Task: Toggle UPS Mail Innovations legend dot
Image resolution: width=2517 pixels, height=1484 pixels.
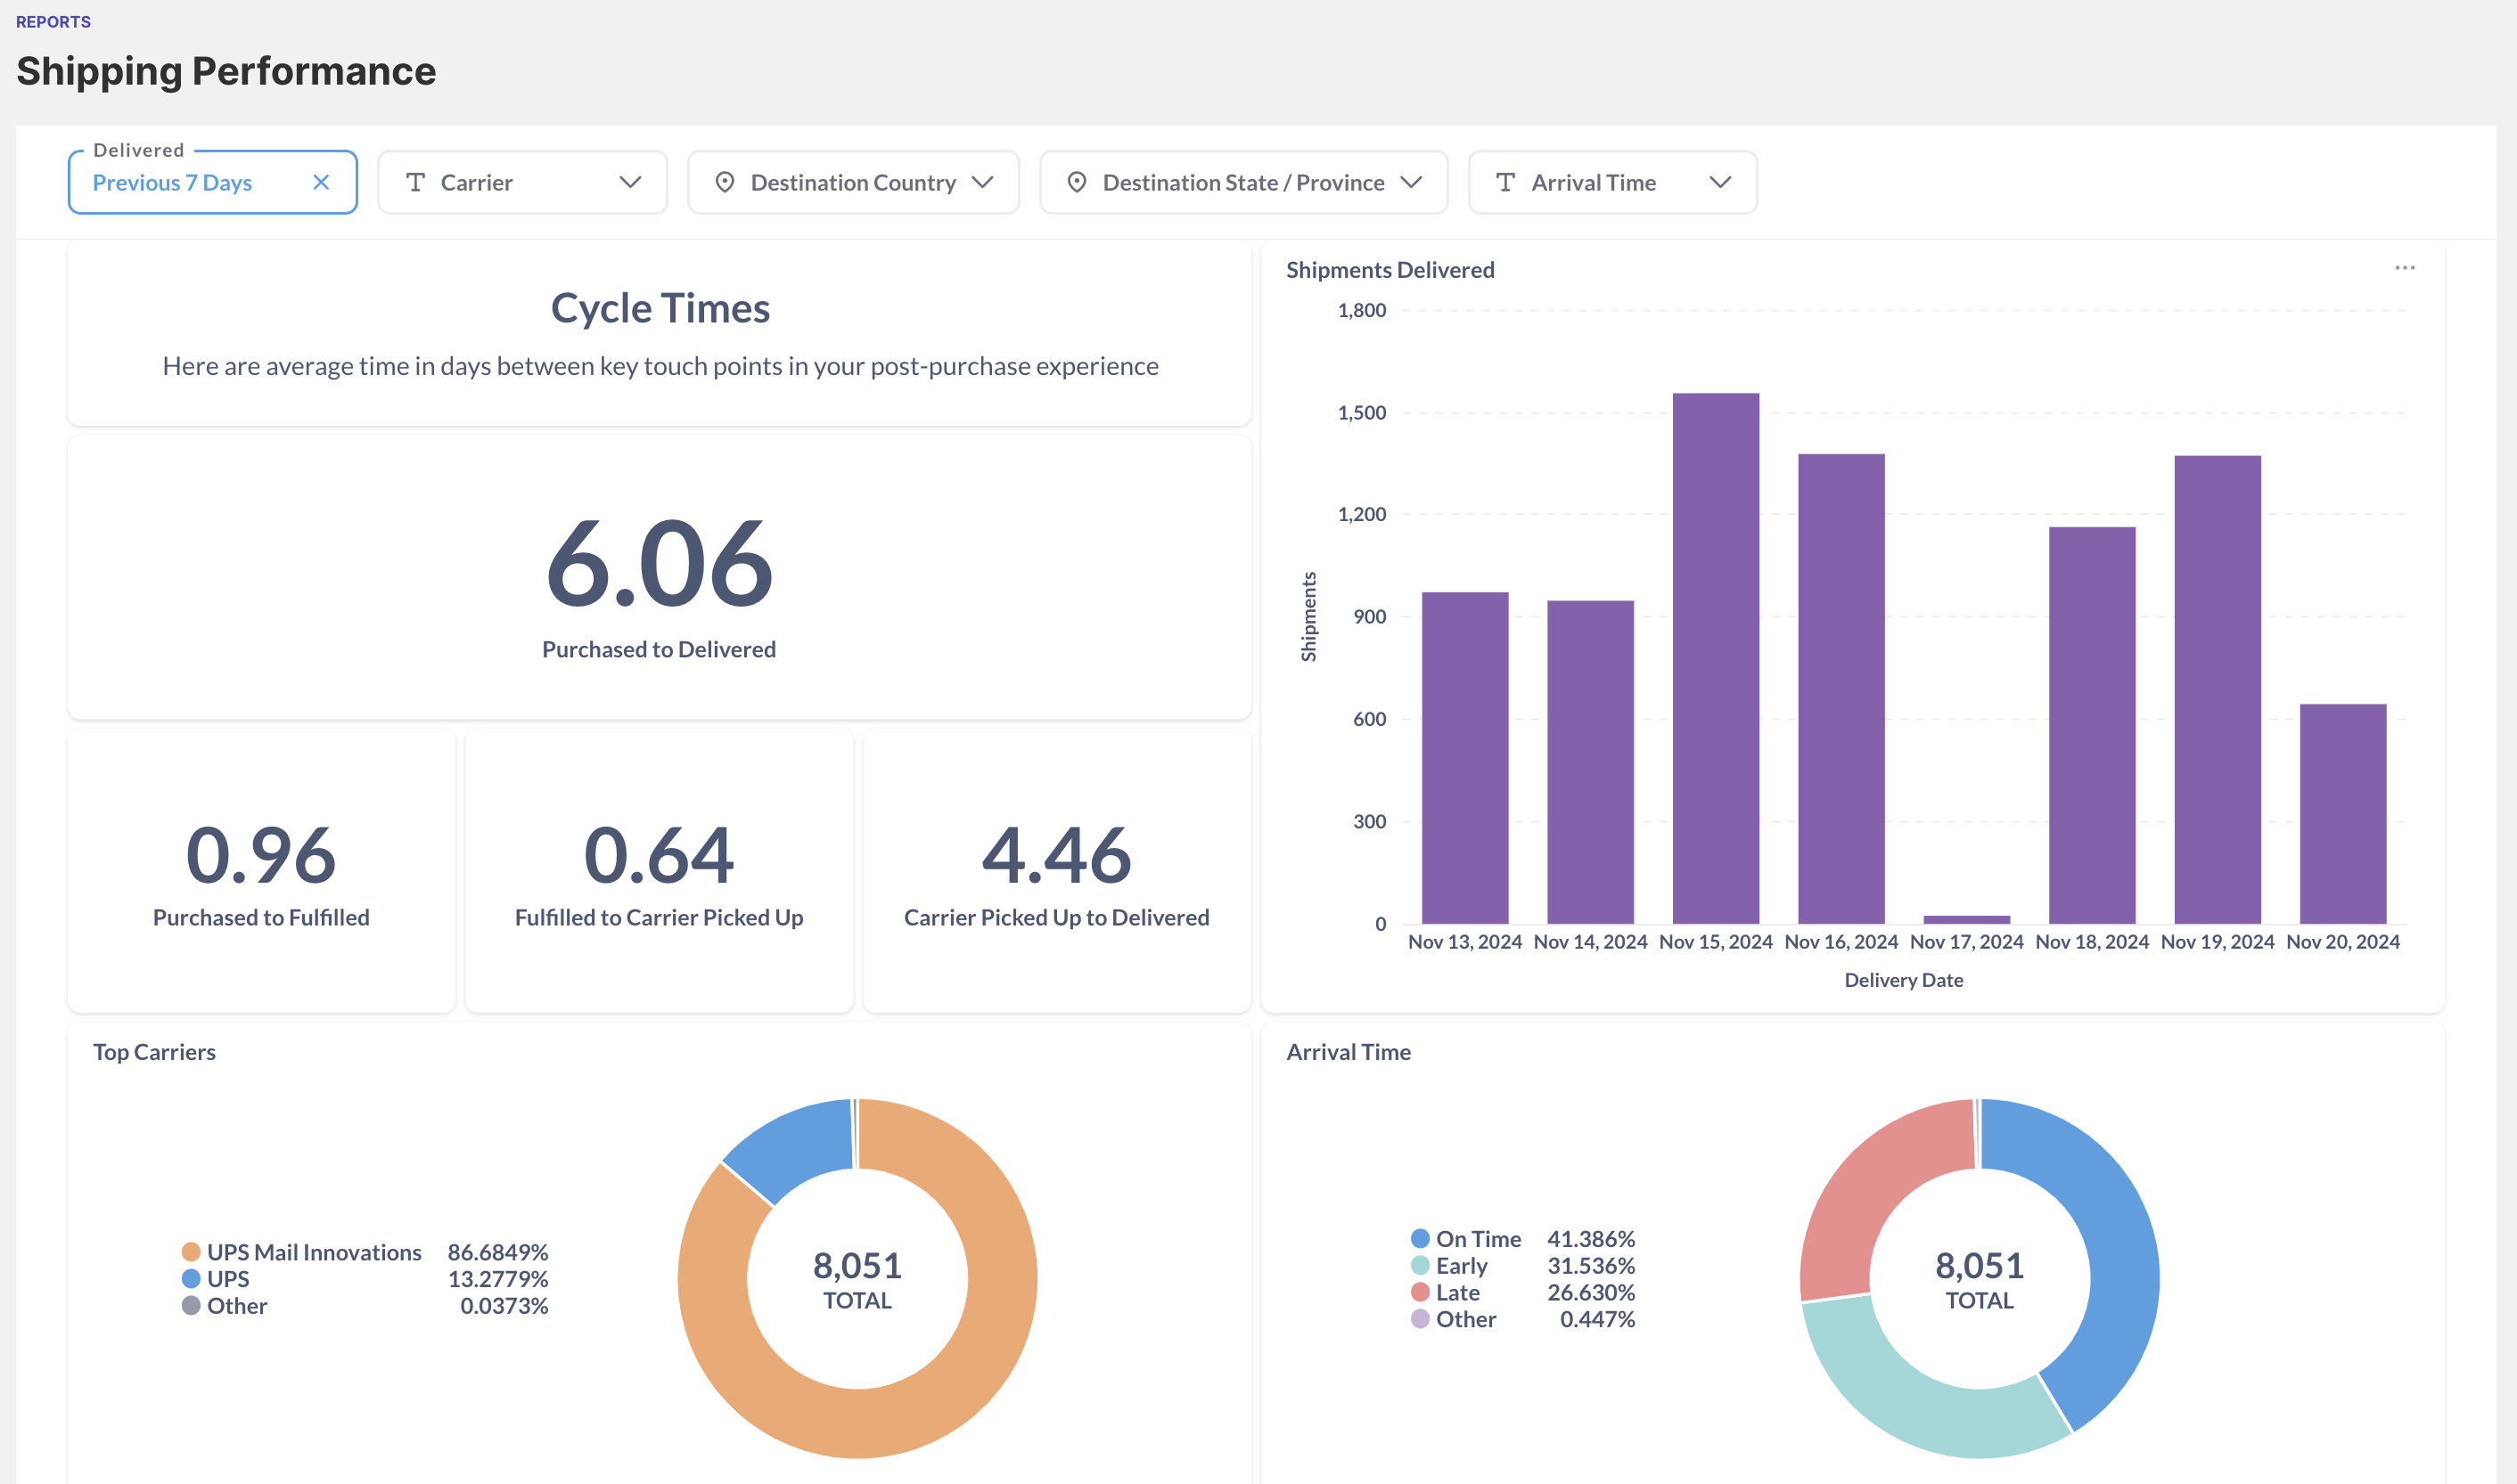Action: (x=191, y=1252)
